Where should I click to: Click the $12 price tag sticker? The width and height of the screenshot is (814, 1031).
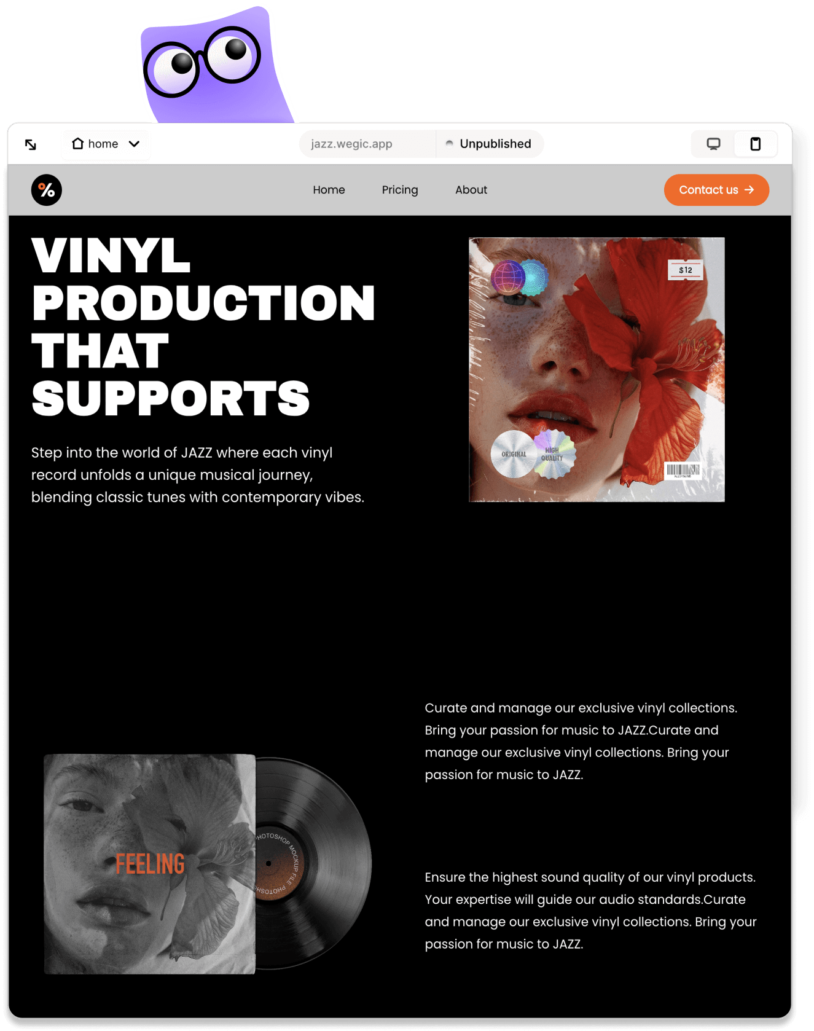click(686, 270)
